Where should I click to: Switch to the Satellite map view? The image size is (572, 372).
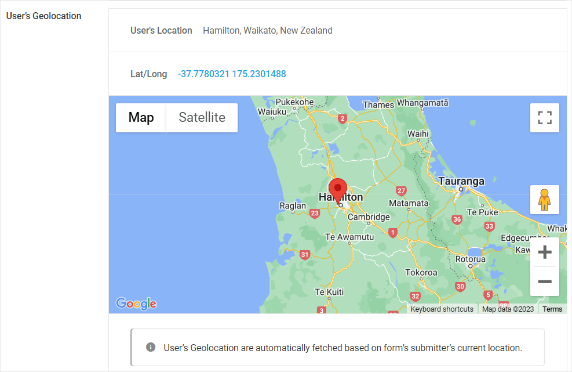(202, 118)
